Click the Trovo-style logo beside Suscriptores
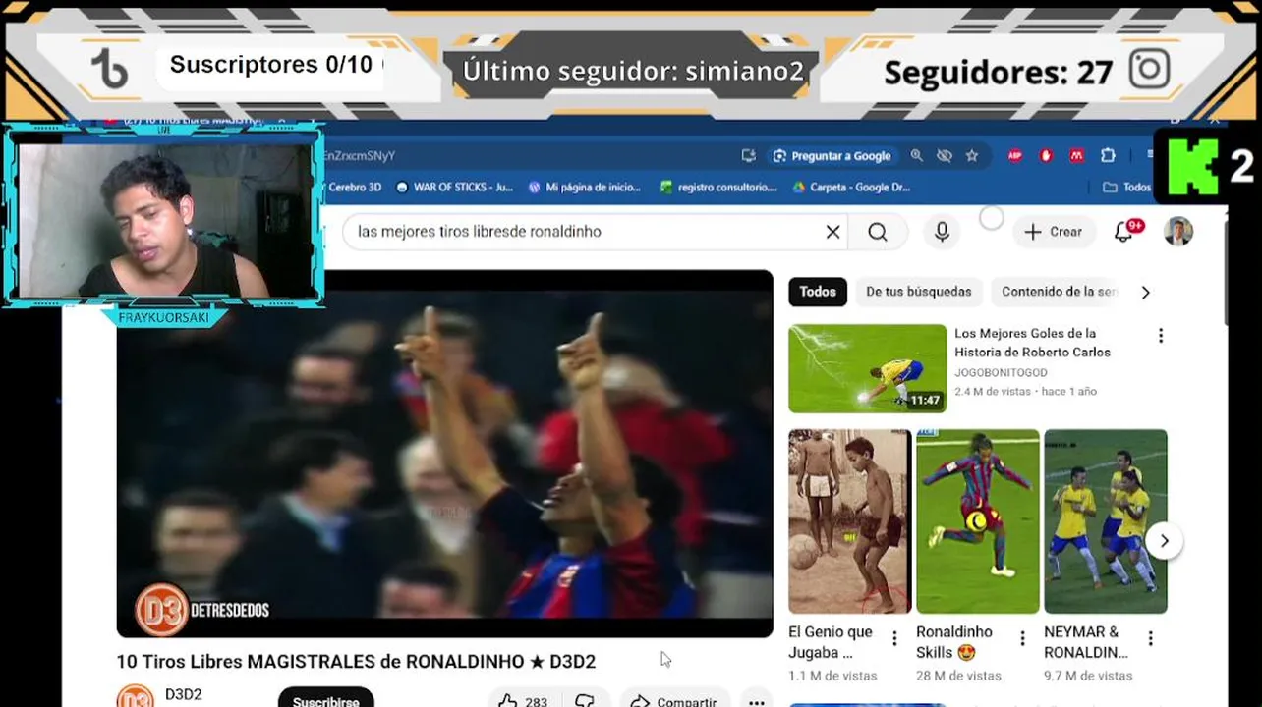The image size is (1262, 707). click(x=110, y=70)
